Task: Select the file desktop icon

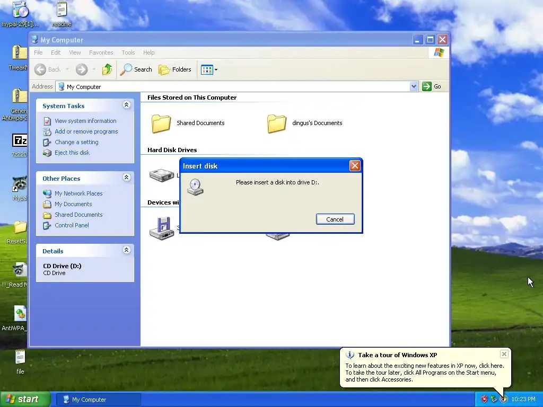Action: click(x=20, y=362)
